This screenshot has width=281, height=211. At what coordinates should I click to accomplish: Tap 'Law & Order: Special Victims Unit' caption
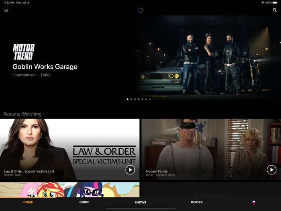29,171
